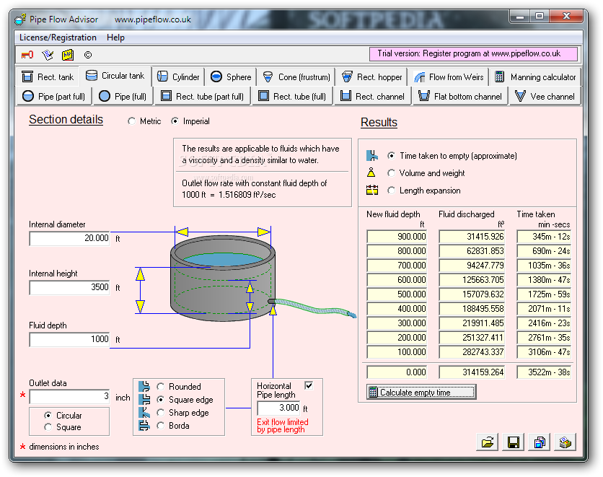
Task: Click the 3522m - 38s time taken value
Action: click(x=544, y=372)
